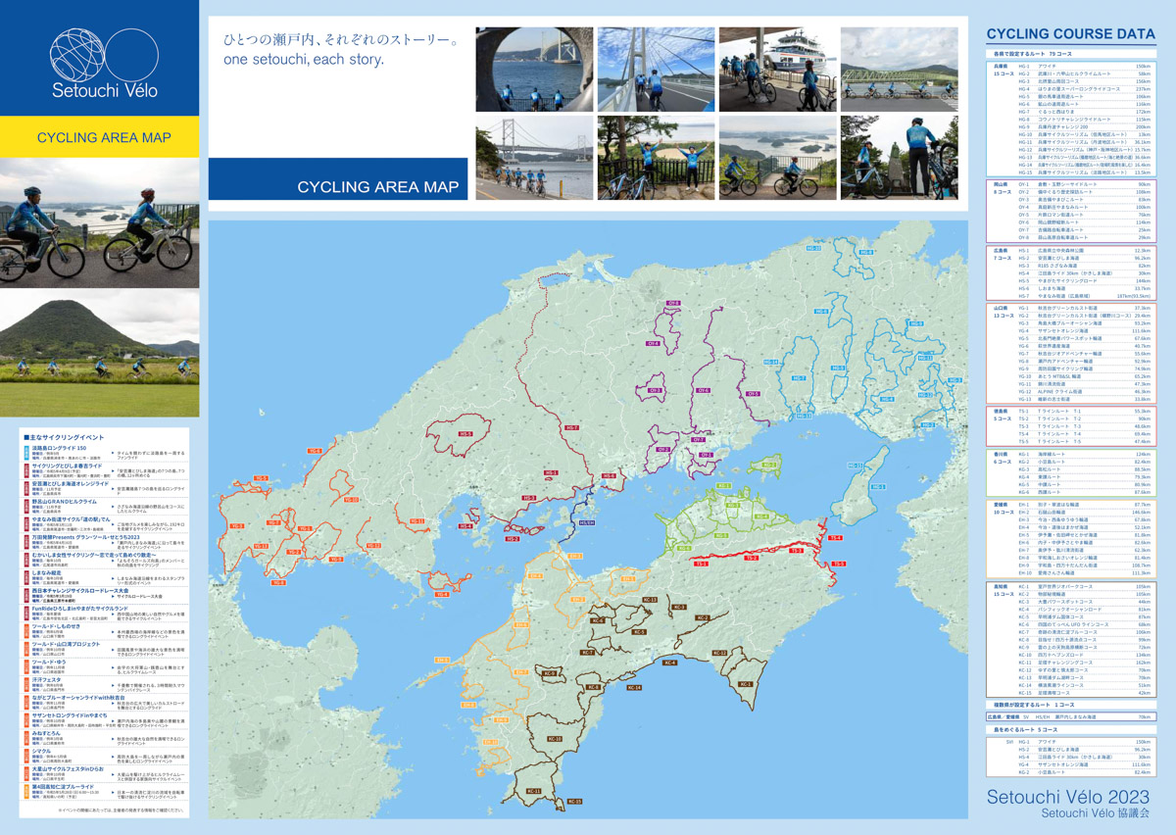Click the HS-5 route label on the map
Screen dimensions: 1176x835
tap(465, 433)
